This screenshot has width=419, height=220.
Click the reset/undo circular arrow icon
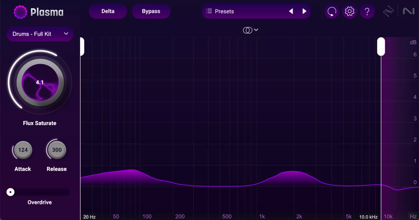332,11
